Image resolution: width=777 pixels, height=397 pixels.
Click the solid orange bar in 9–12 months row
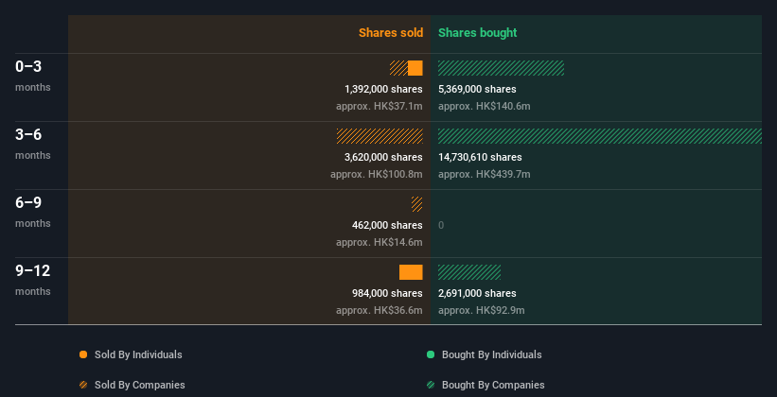(x=411, y=272)
